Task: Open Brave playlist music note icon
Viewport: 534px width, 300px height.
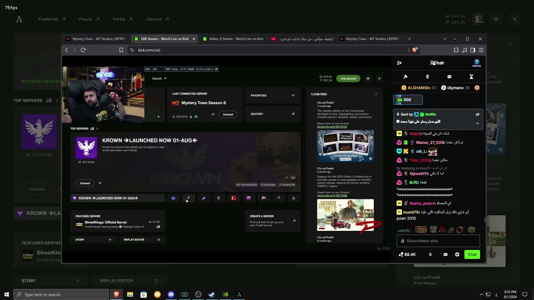Action: tap(464, 50)
